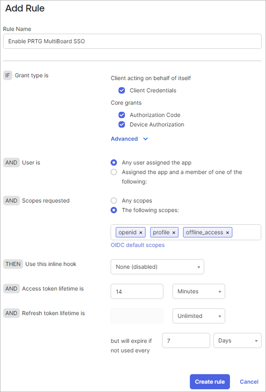Click the access token lifetime value field

pos(137,291)
